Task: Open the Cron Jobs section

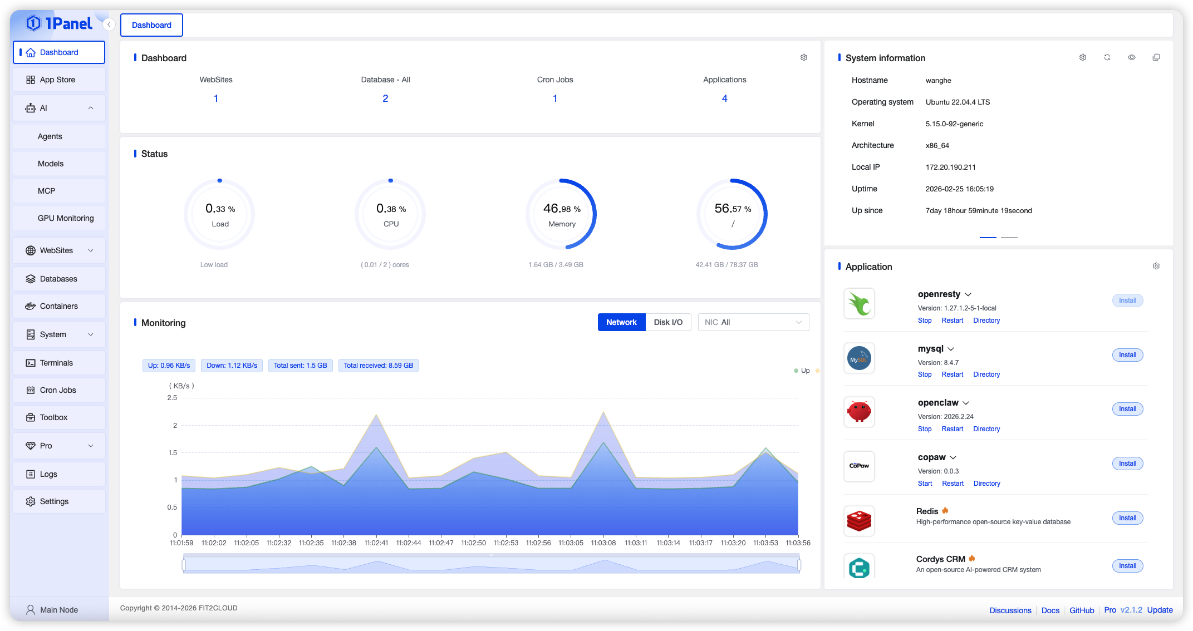Action: pyautogui.click(x=58, y=390)
